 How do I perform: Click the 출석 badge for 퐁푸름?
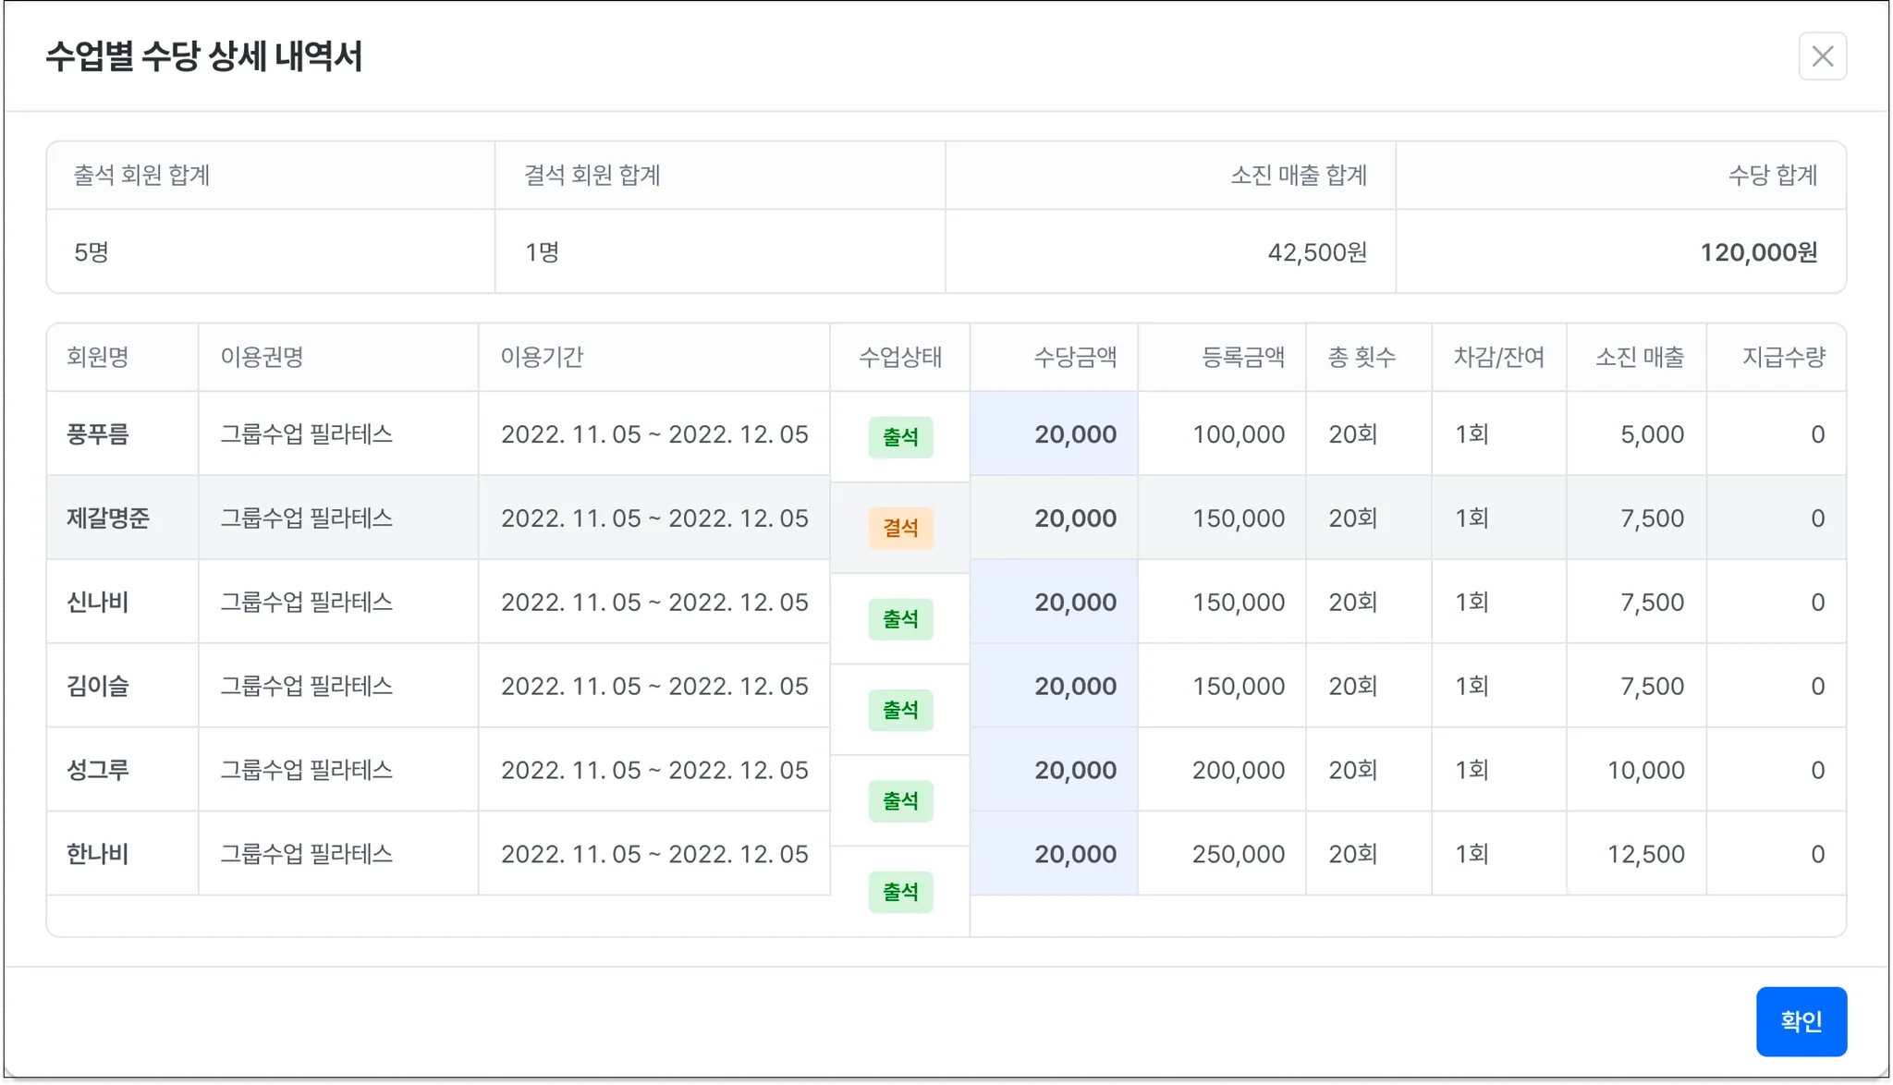coord(900,437)
